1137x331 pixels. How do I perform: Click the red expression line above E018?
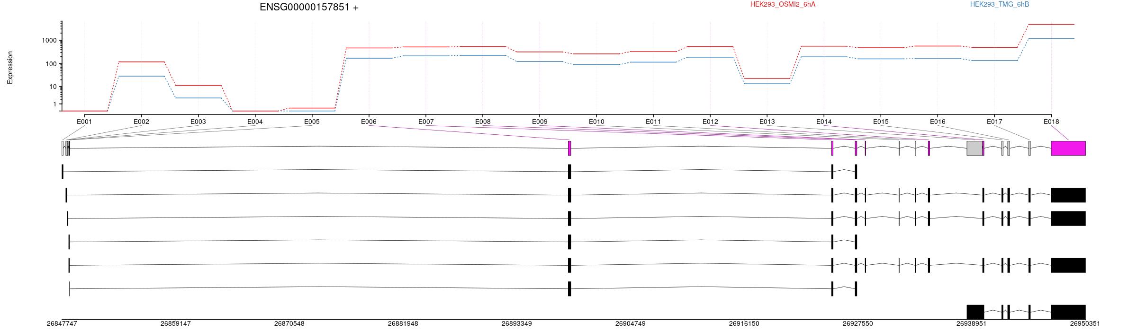tap(1051, 24)
